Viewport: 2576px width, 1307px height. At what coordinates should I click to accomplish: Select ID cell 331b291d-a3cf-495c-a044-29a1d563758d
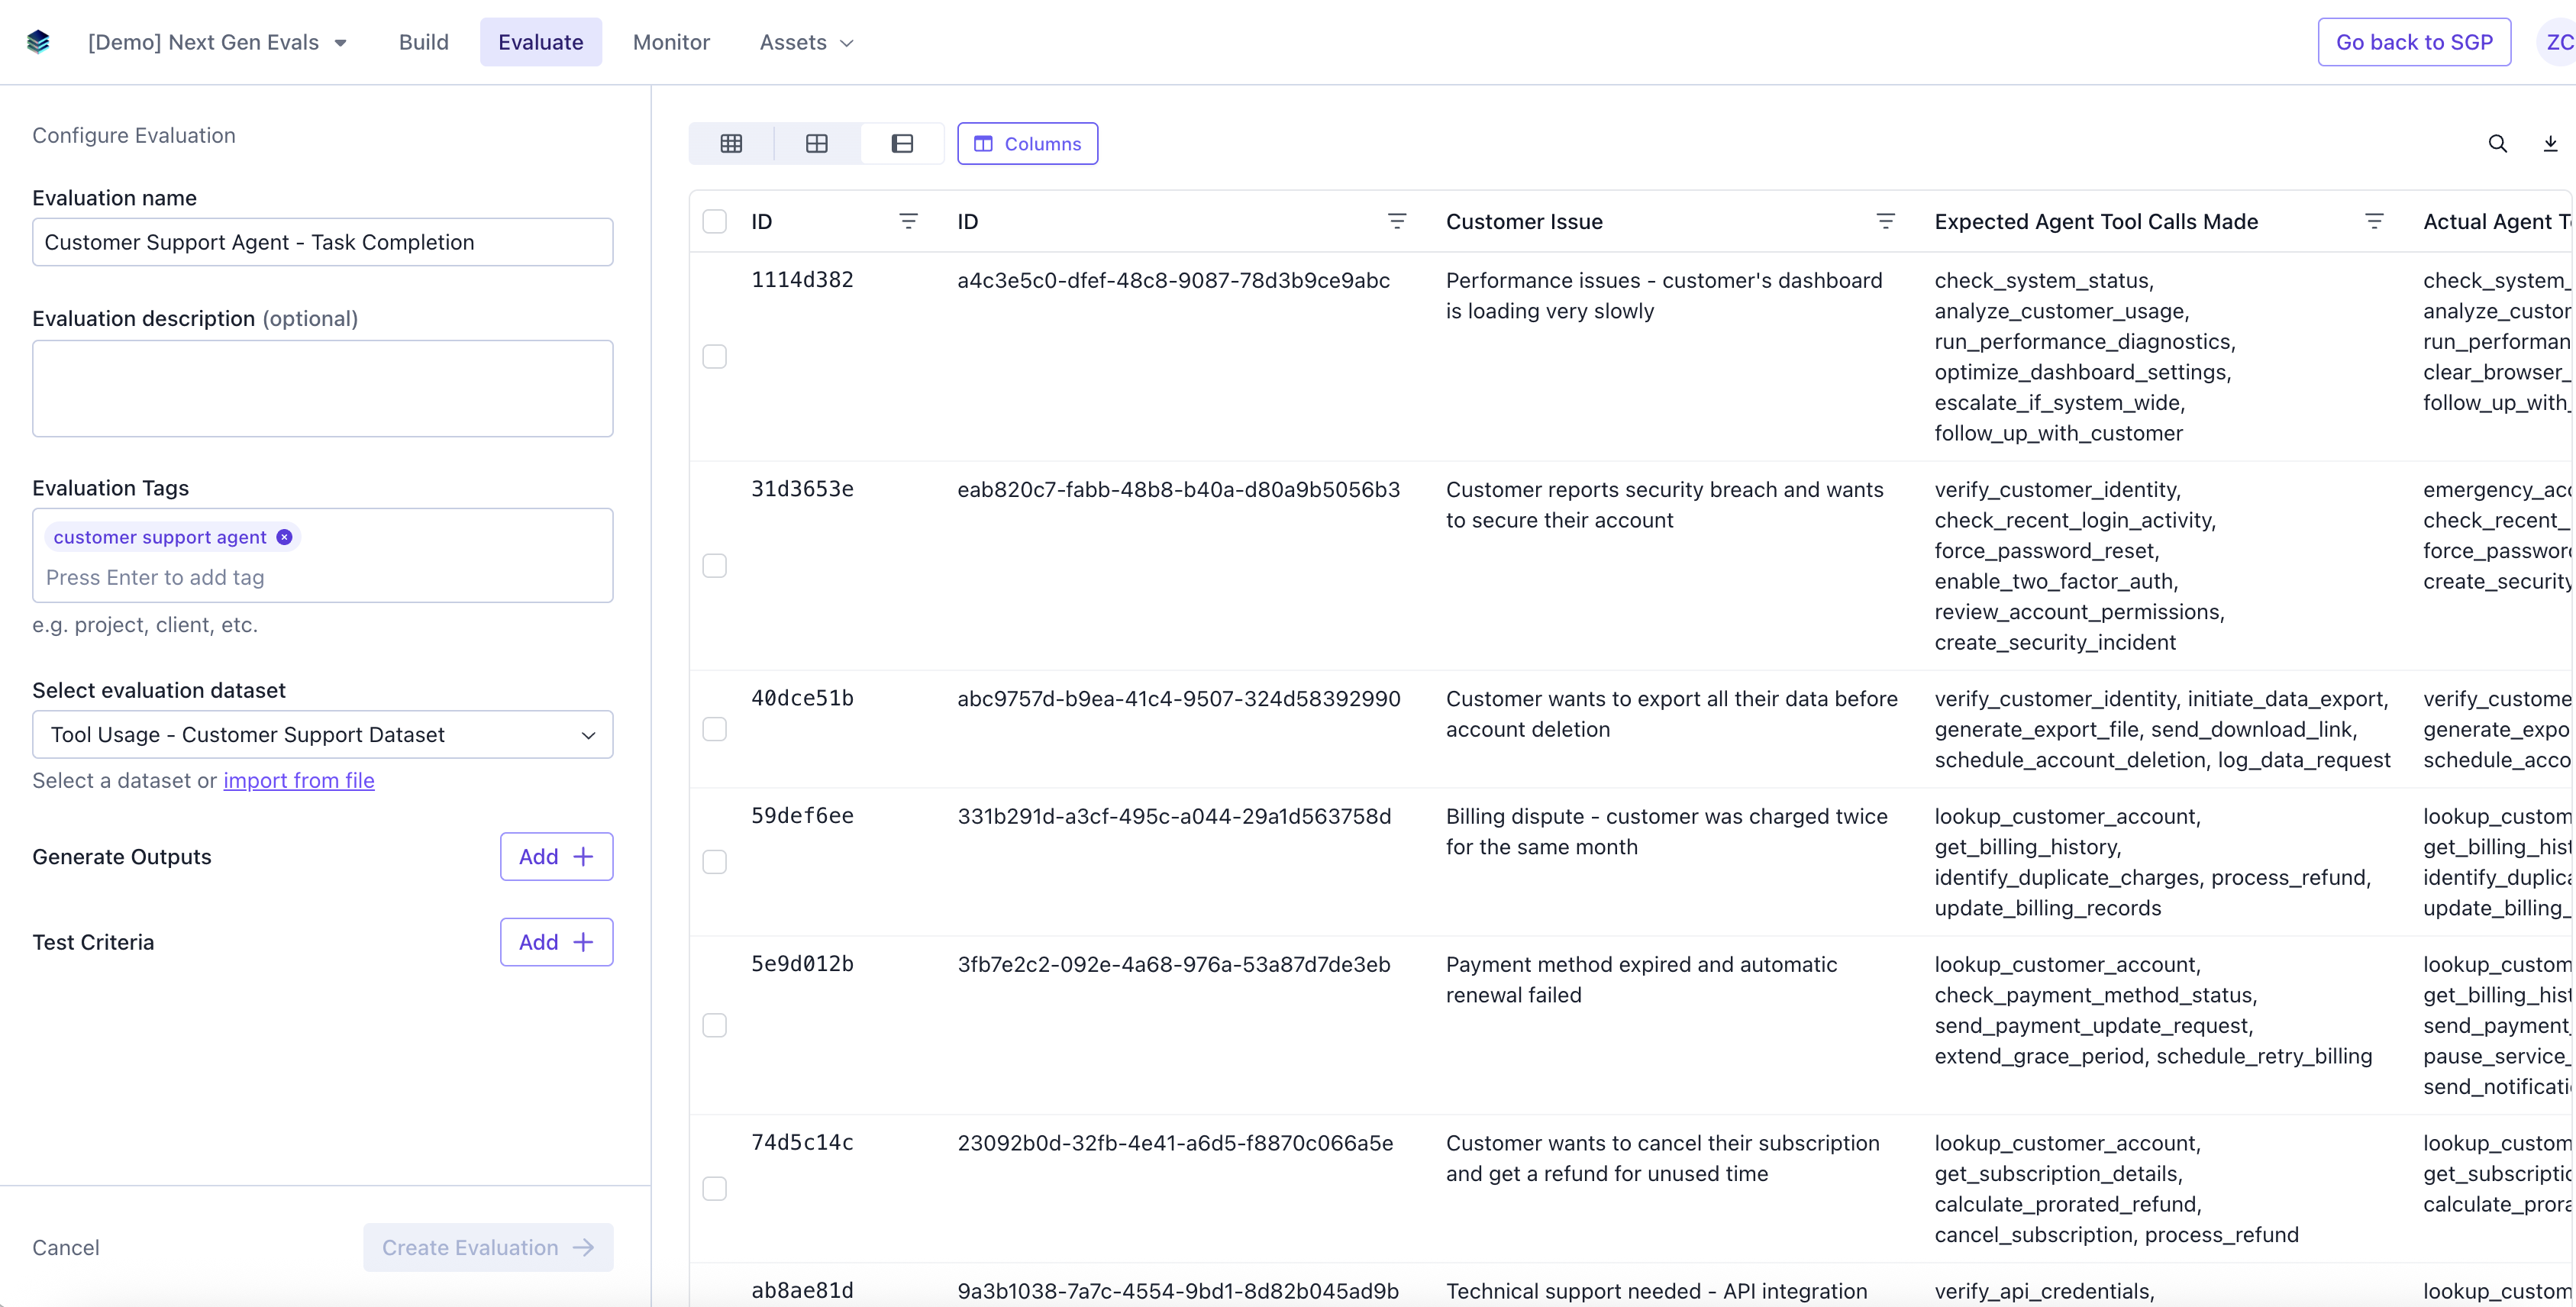click(x=1174, y=816)
